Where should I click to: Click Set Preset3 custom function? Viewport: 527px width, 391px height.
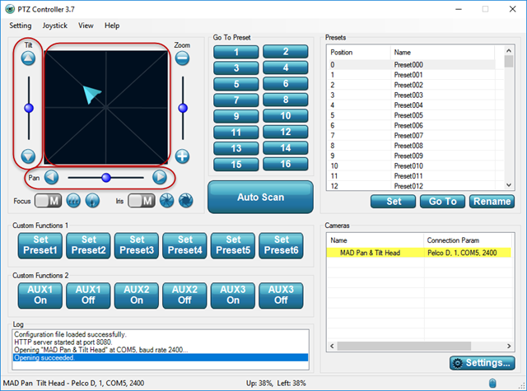point(137,245)
